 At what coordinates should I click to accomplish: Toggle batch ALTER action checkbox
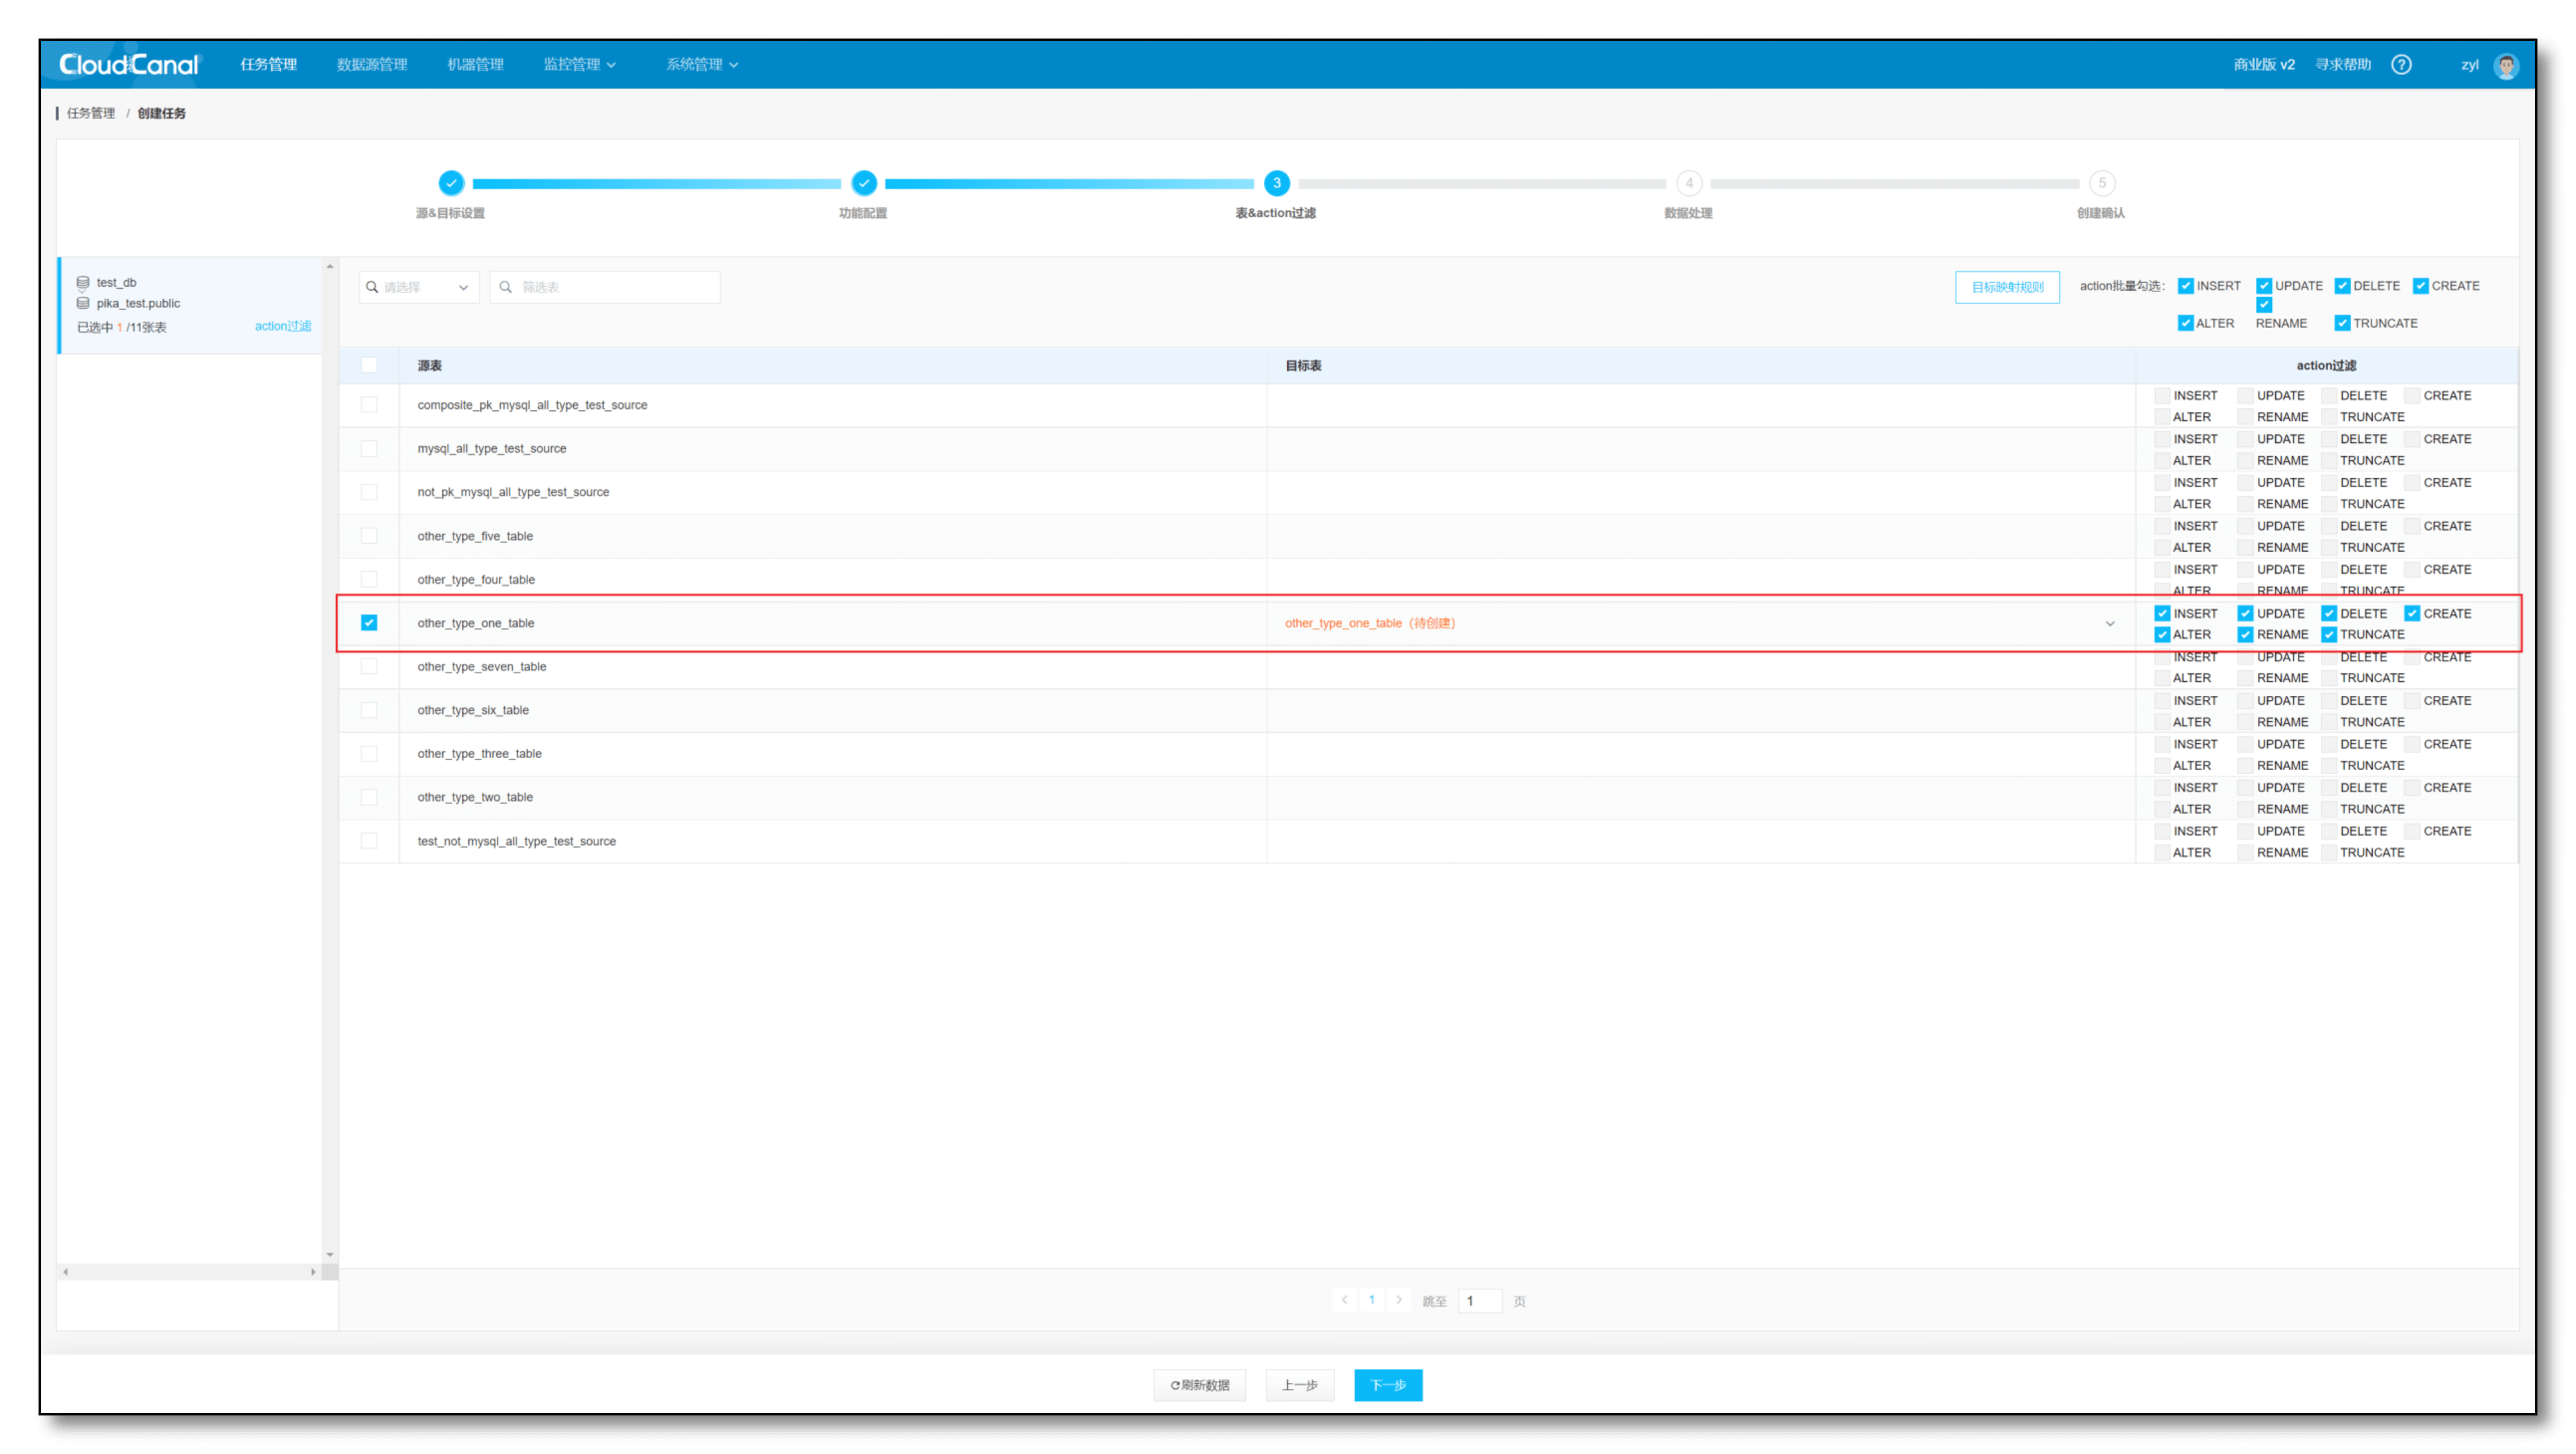pyautogui.click(x=2186, y=323)
